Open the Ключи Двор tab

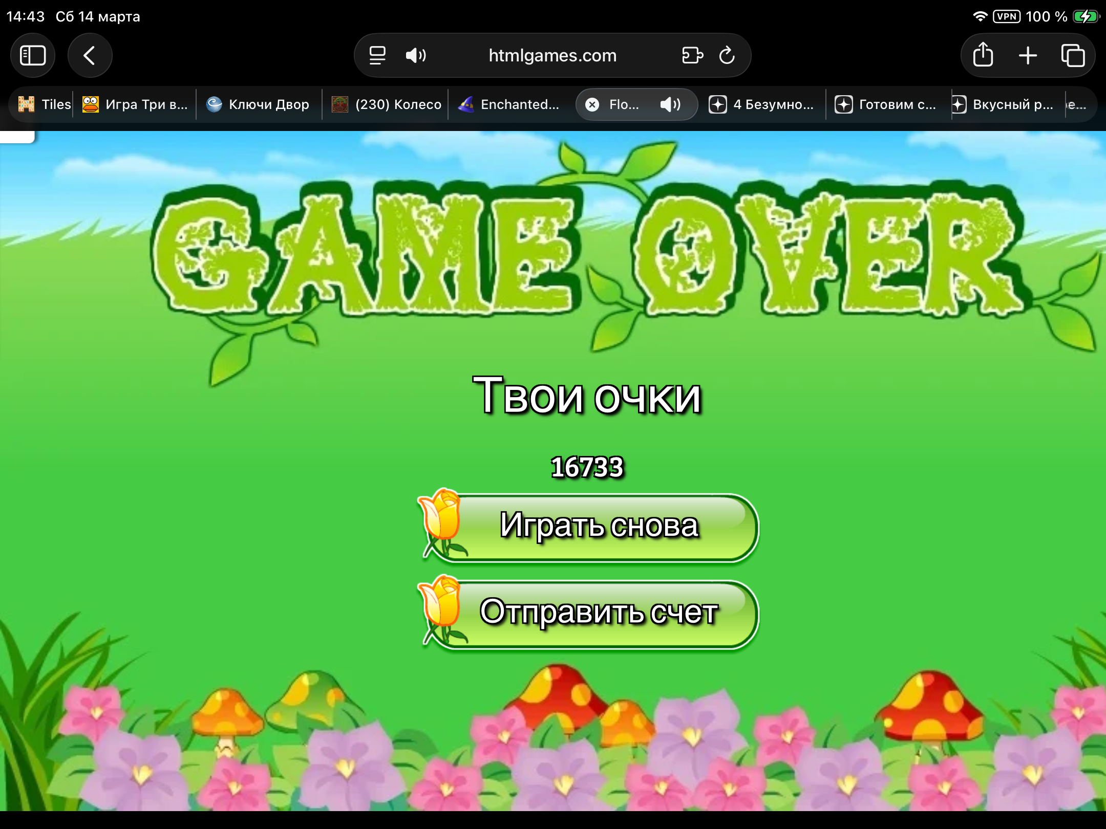[259, 105]
